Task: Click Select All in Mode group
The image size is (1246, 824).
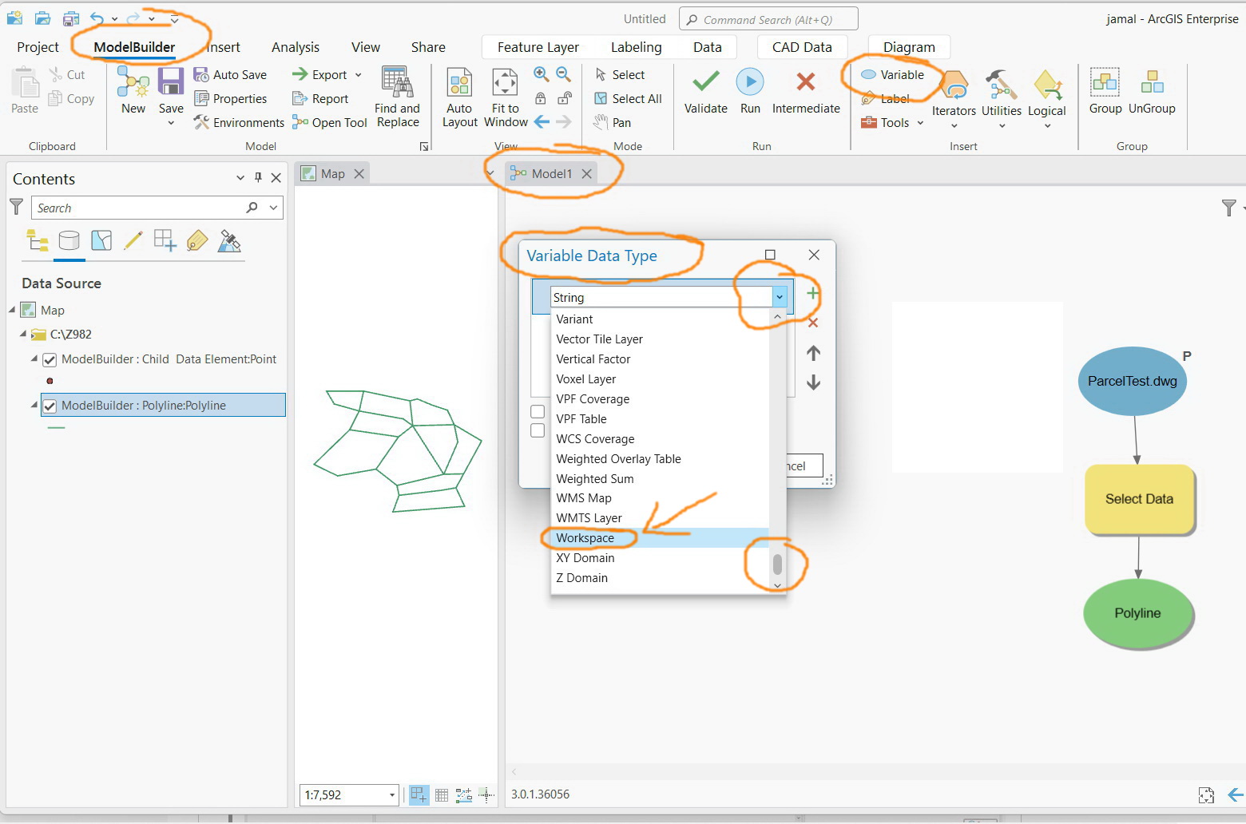Action: pos(628,98)
